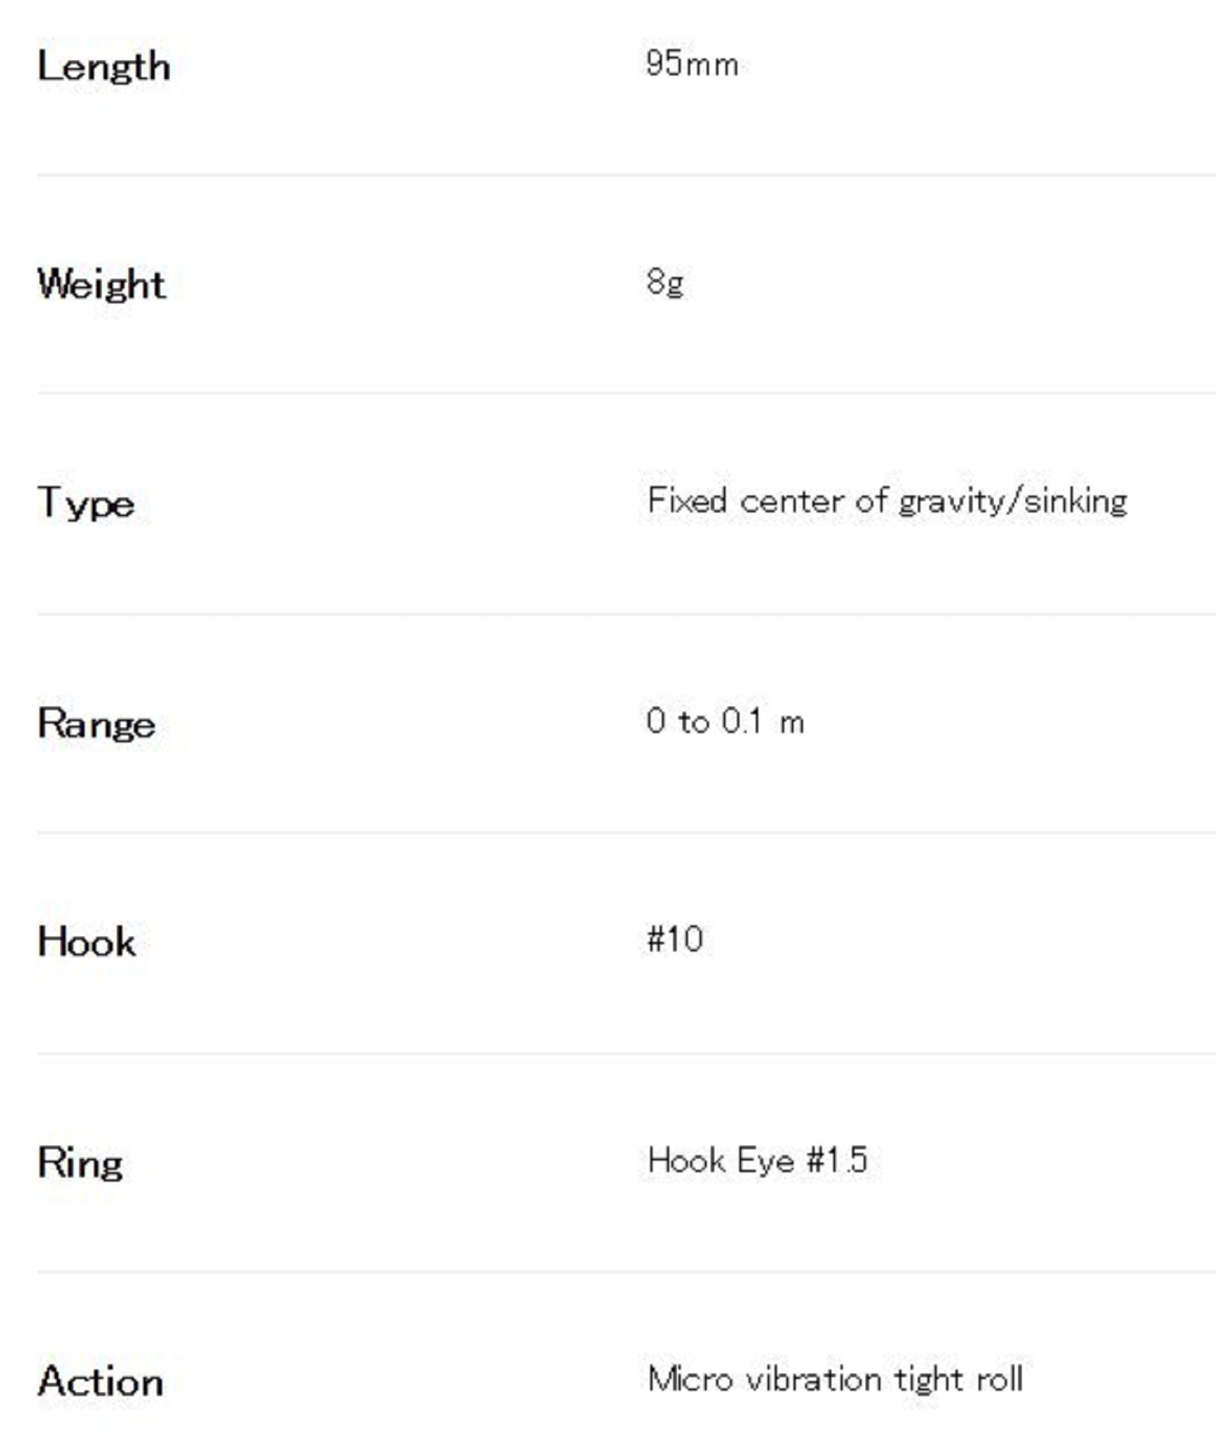Click the Weight label
The height and width of the screenshot is (1447, 1216).
101,284
